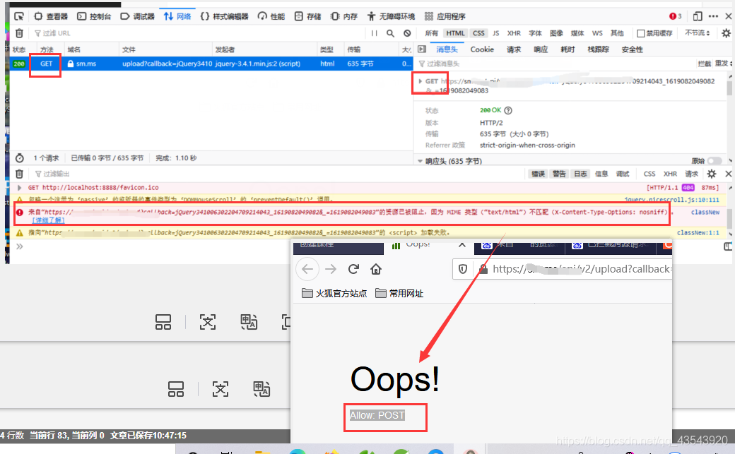Toggle the 原始 raw headers switch
This screenshot has width=735, height=454.
point(715,161)
